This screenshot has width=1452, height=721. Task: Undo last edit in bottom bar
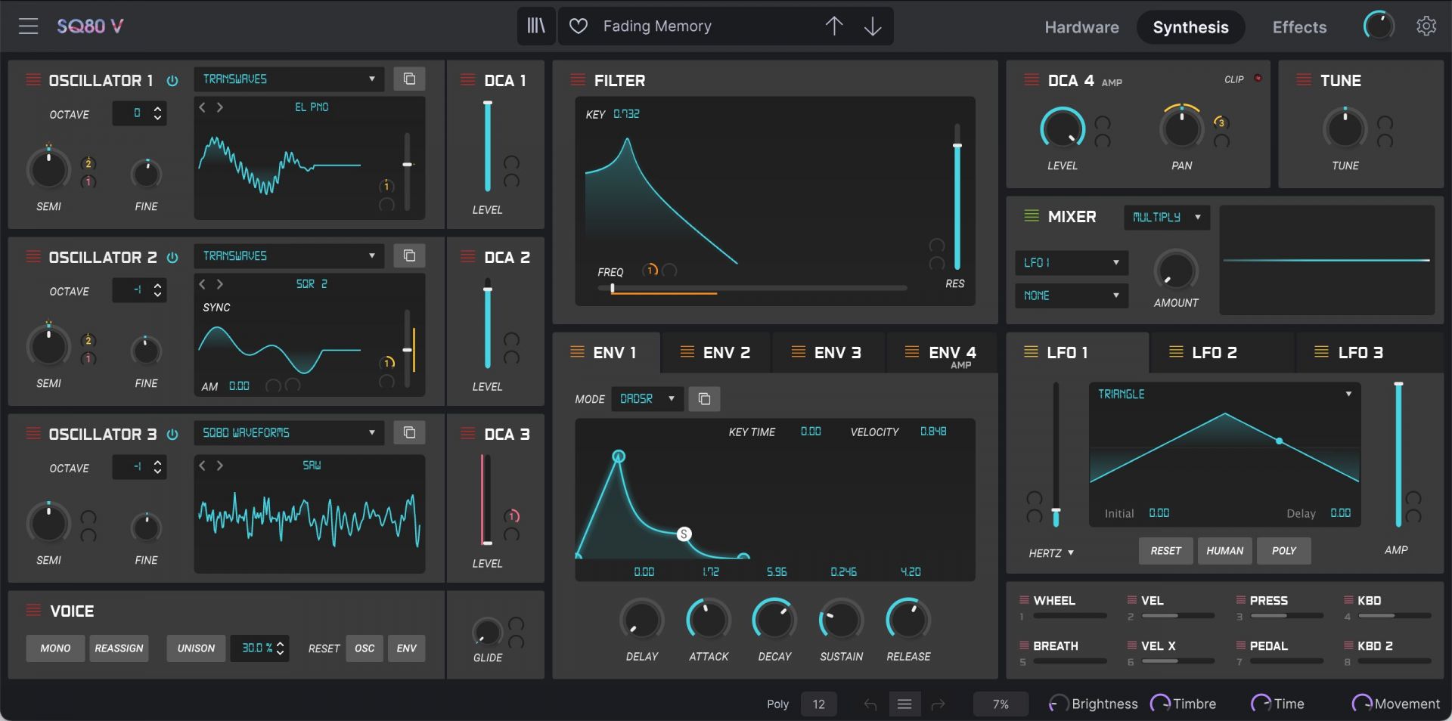point(870,704)
